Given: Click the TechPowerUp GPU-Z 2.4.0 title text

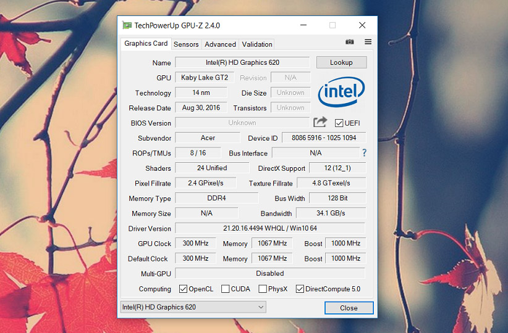Looking at the screenshot, I should (177, 25).
